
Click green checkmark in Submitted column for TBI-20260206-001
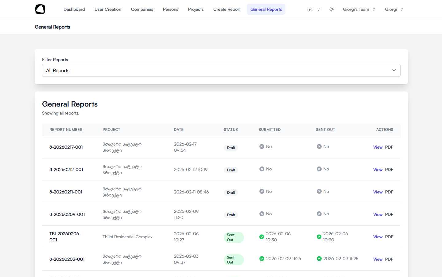point(262,237)
